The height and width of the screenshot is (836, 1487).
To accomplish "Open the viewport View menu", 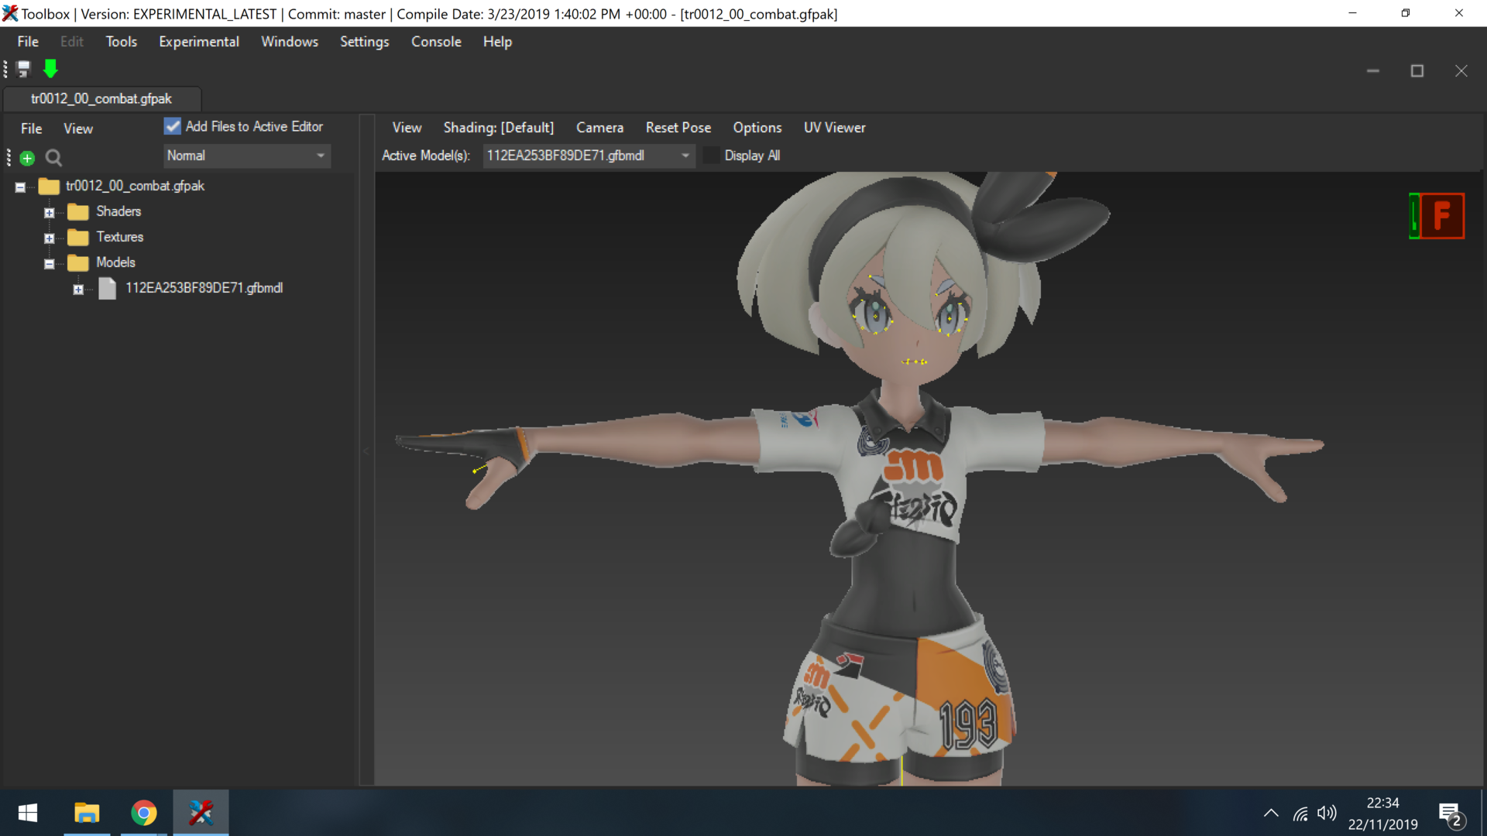I will point(407,128).
